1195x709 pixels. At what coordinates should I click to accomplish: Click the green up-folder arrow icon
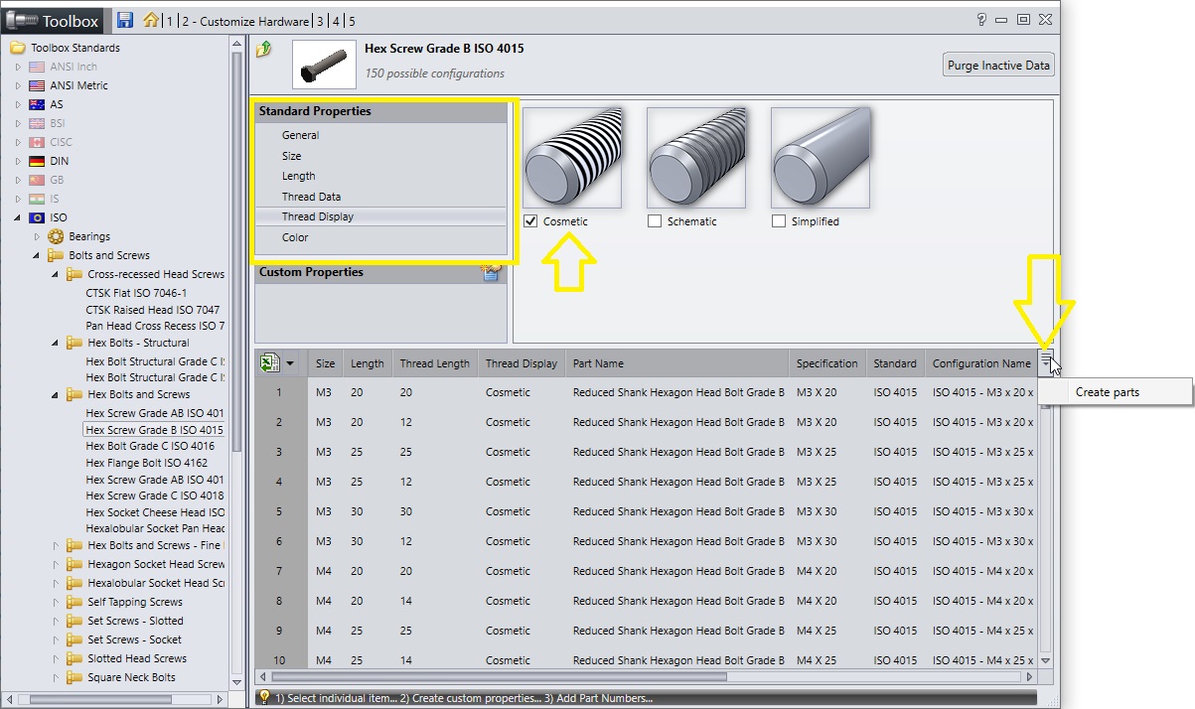(264, 50)
